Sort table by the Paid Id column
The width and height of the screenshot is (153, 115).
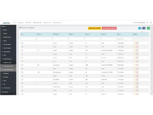(x=44, y=34)
